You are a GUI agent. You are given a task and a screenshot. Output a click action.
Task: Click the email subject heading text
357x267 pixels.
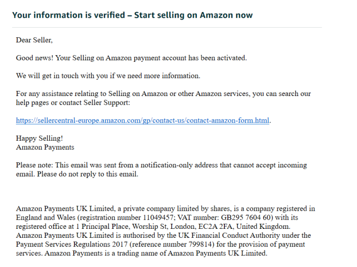point(133,15)
